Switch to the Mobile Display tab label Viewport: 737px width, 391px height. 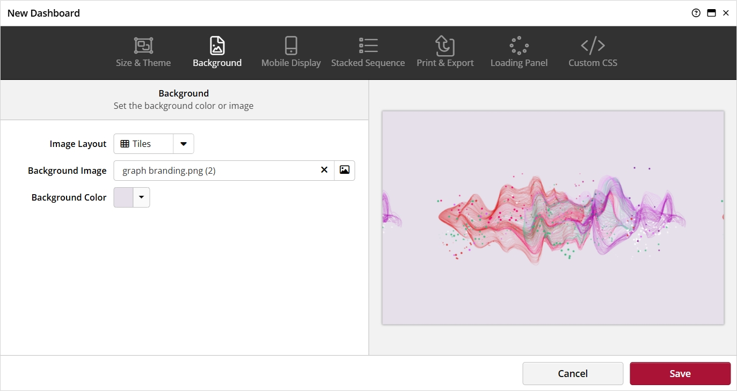[291, 63]
